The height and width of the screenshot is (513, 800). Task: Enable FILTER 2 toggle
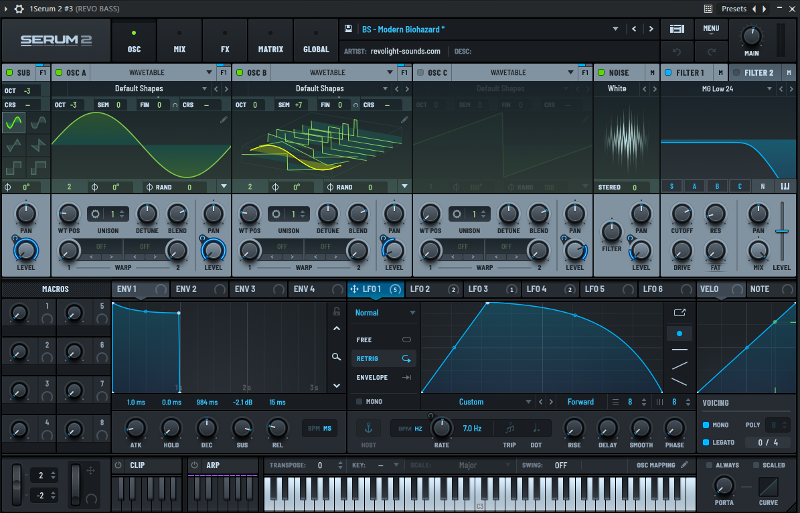tap(736, 72)
